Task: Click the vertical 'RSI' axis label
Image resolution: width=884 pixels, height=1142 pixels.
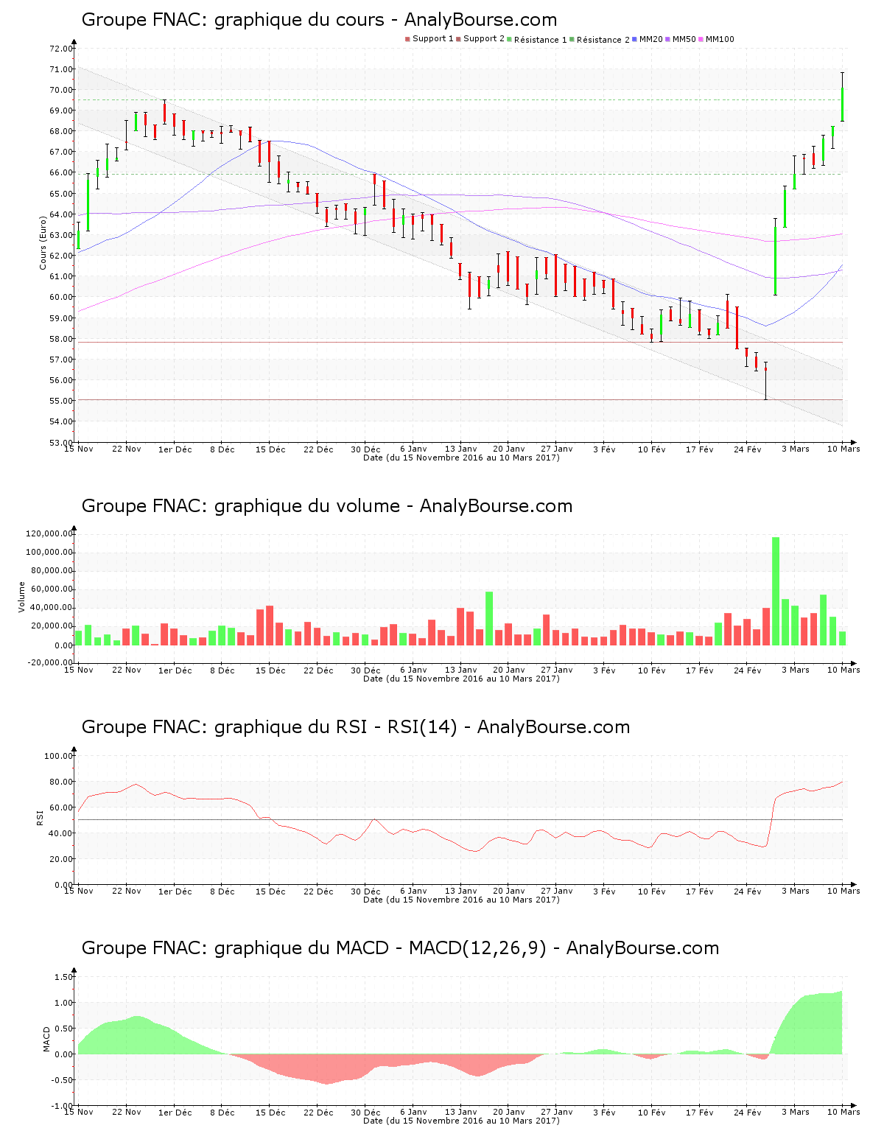Action: click(40, 818)
